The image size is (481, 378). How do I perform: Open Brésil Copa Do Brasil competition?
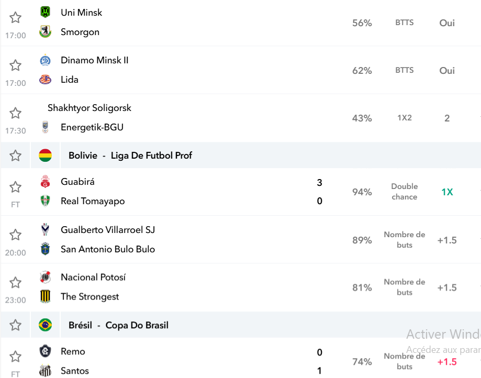pos(118,325)
